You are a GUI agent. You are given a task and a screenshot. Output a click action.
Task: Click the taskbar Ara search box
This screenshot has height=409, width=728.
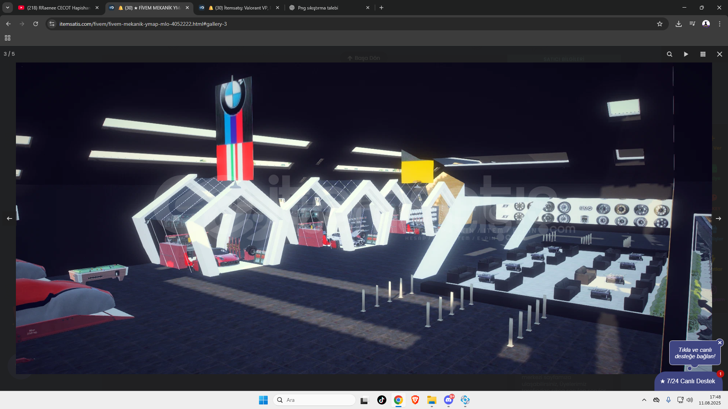coord(314,400)
